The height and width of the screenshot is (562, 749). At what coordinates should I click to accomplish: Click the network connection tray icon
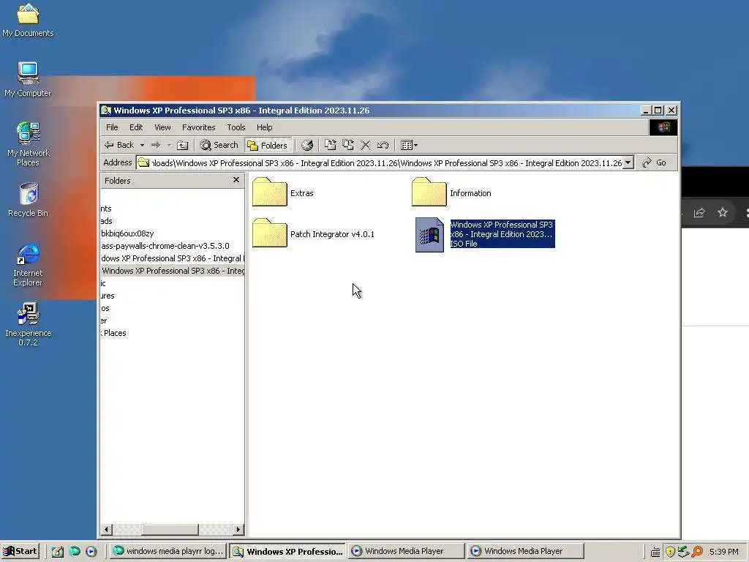[683, 552]
